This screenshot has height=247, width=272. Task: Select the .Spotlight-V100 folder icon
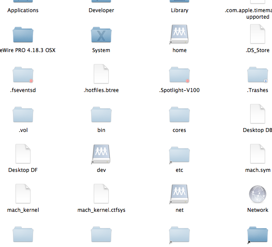point(179,75)
